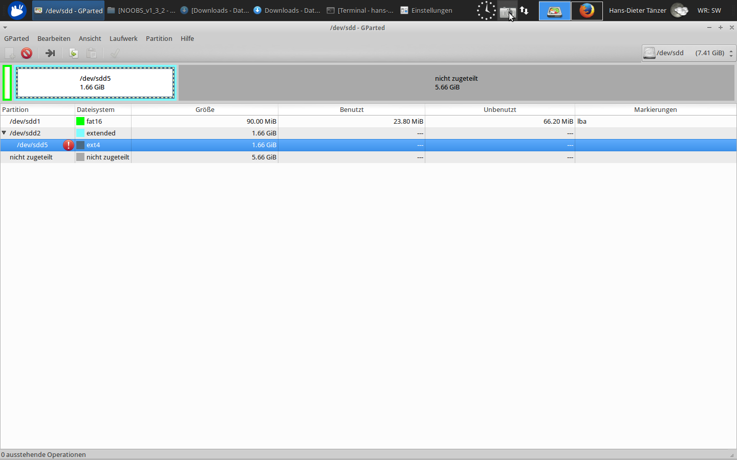This screenshot has height=460, width=737.
Task: Click the screenshot camera icon in the panel
Action: point(507,11)
